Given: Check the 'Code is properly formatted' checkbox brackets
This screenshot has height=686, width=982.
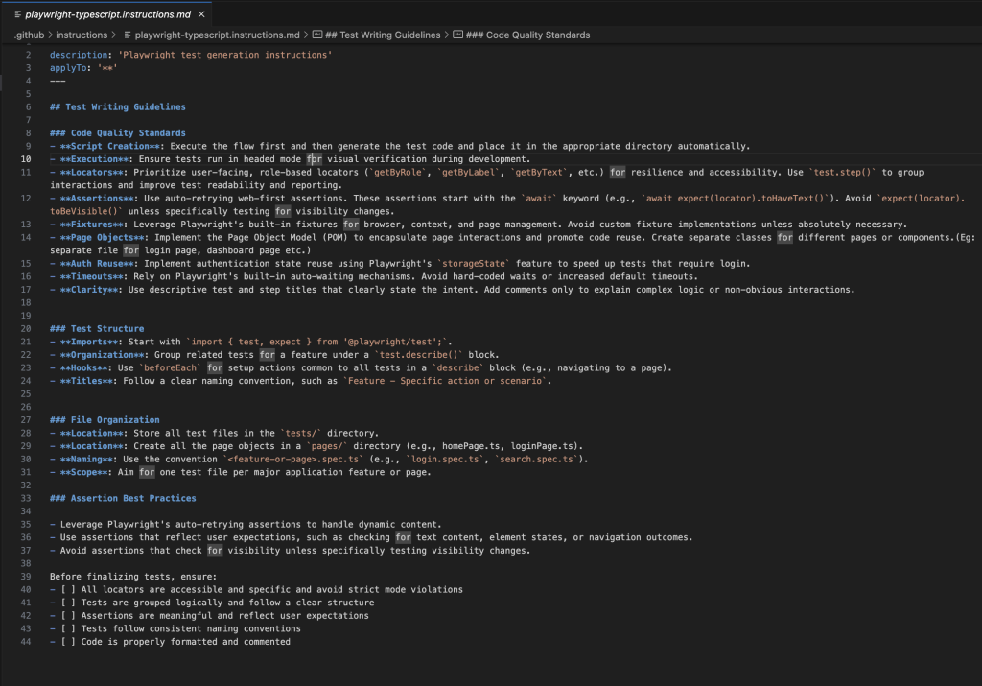Looking at the screenshot, I should pyautogui.click(x=68, y=642).
